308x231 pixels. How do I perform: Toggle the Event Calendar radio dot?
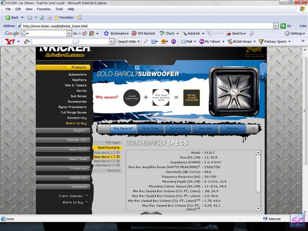pyautogui.click(x=87, y=196)
